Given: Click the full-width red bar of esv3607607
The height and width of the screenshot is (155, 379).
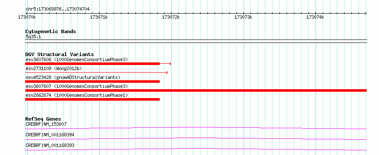Looking at the screenshot, I should 196,90.
